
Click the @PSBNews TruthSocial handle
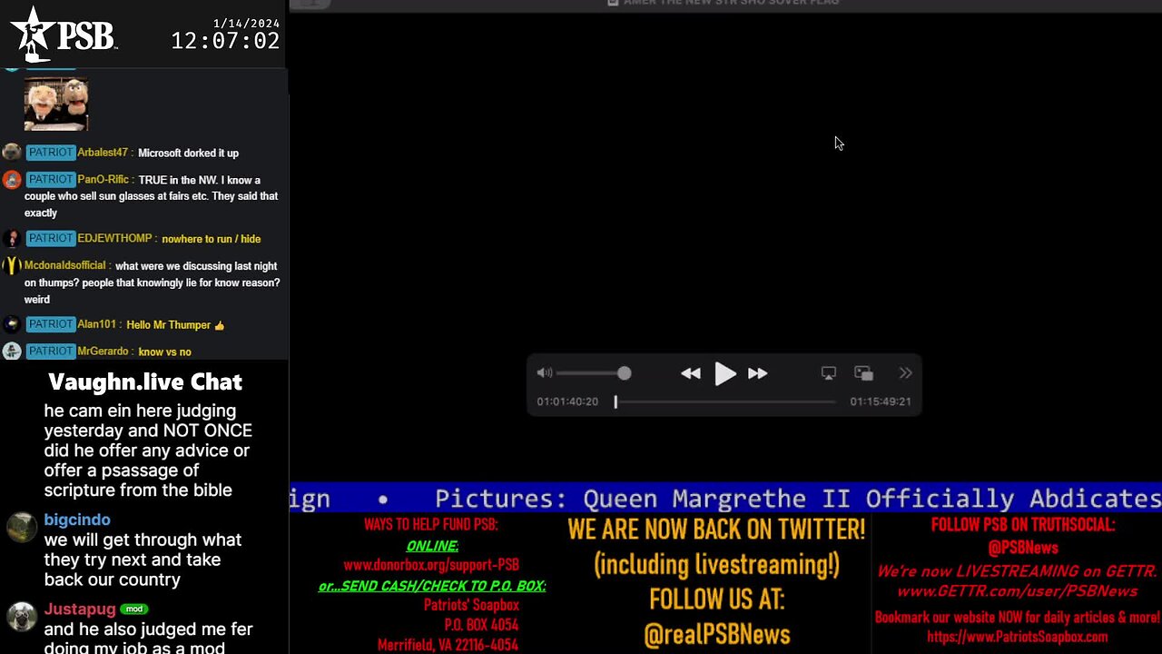coord(1023,548)
